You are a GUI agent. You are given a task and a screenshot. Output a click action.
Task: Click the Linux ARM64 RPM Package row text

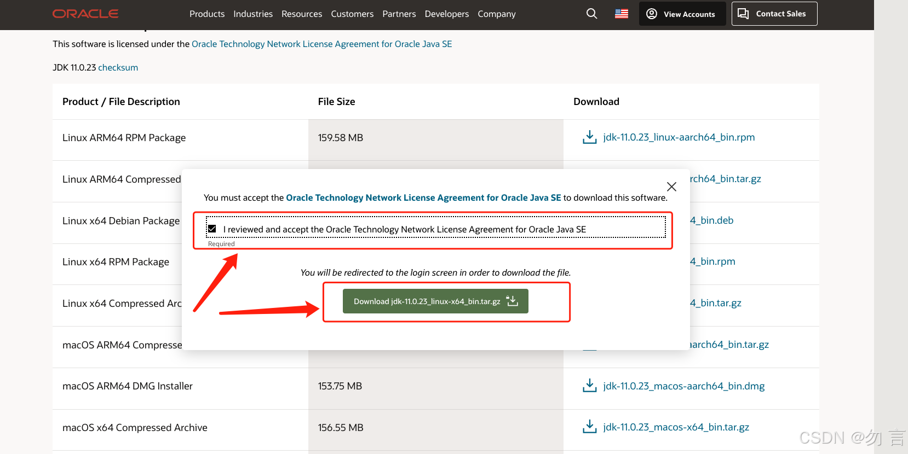[x=124, y=138]
